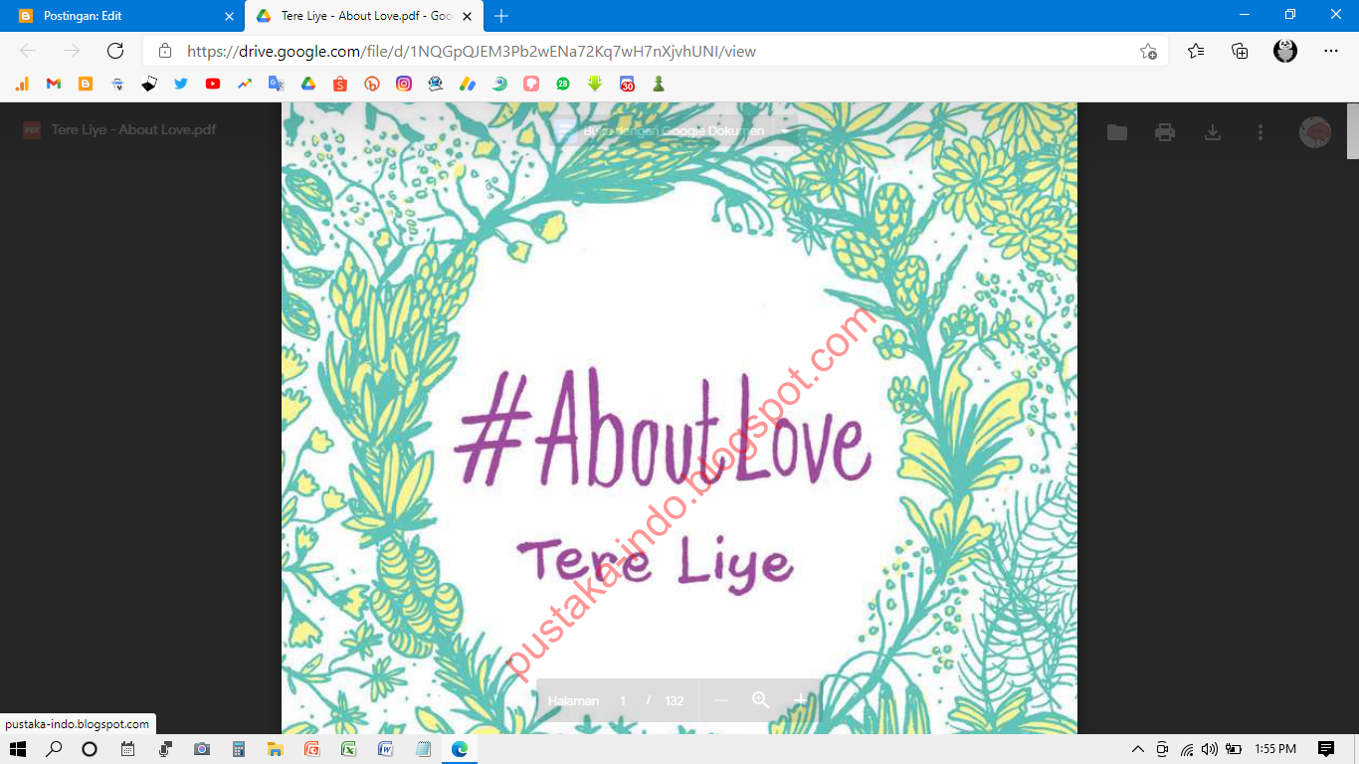
Task: Open Drive viewer more actions menu
Action: (x=1261, y=132)
